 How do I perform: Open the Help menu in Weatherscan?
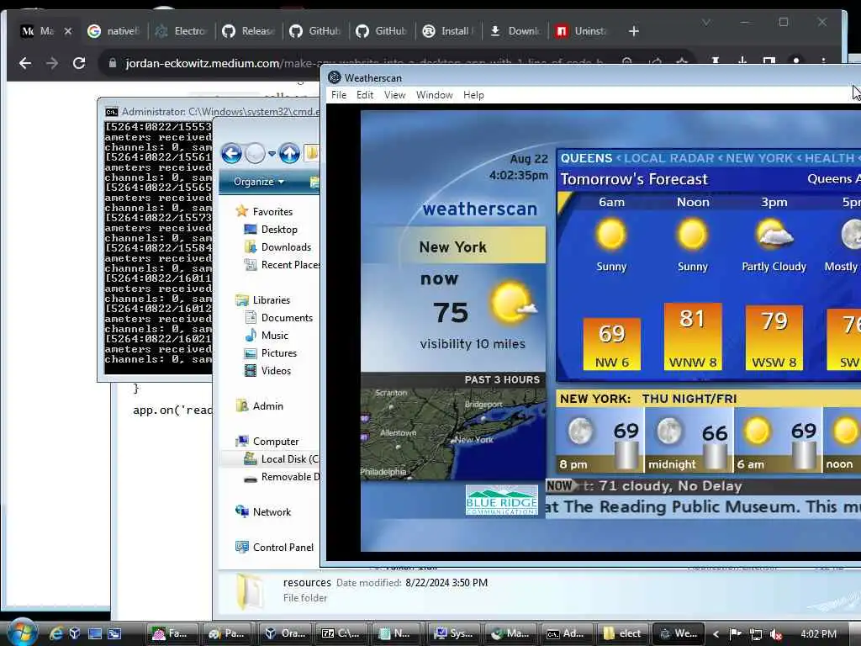point(473,95)
